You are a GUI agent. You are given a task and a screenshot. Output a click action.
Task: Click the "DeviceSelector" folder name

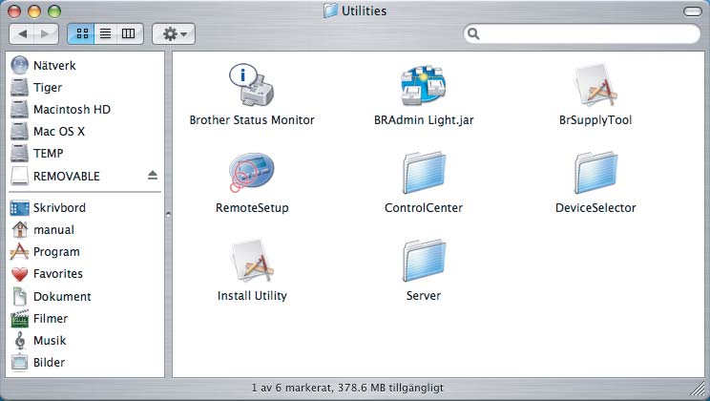(595, 208)
